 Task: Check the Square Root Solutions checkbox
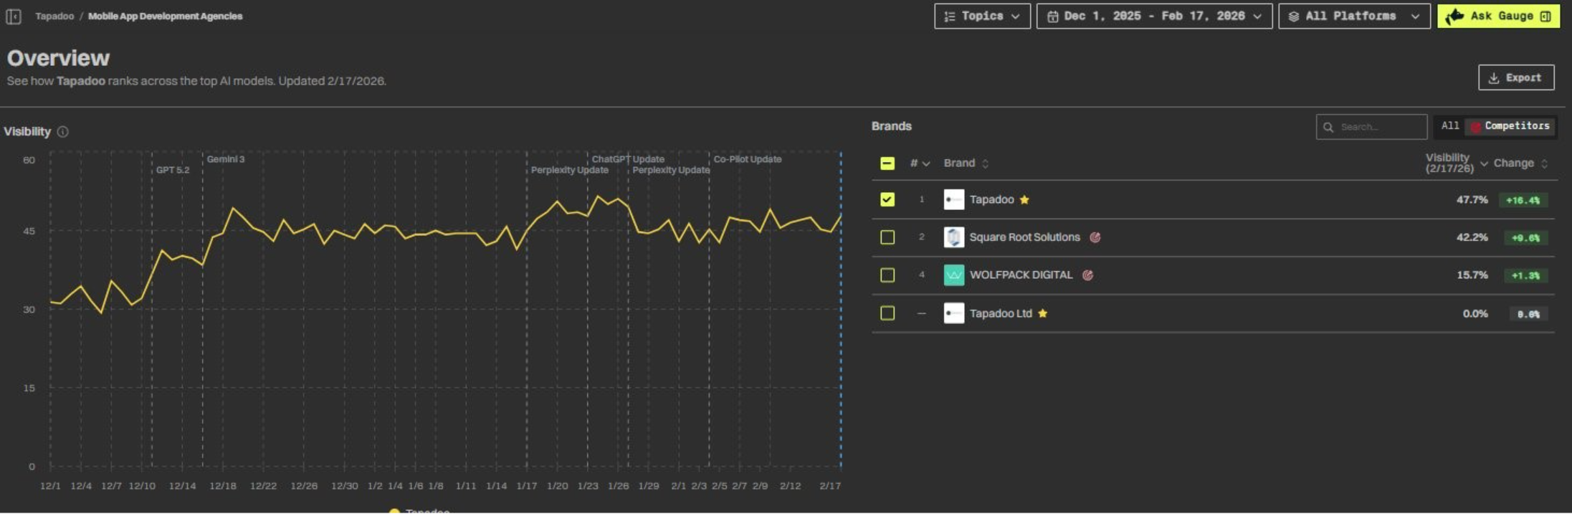[x=887, y=237]
